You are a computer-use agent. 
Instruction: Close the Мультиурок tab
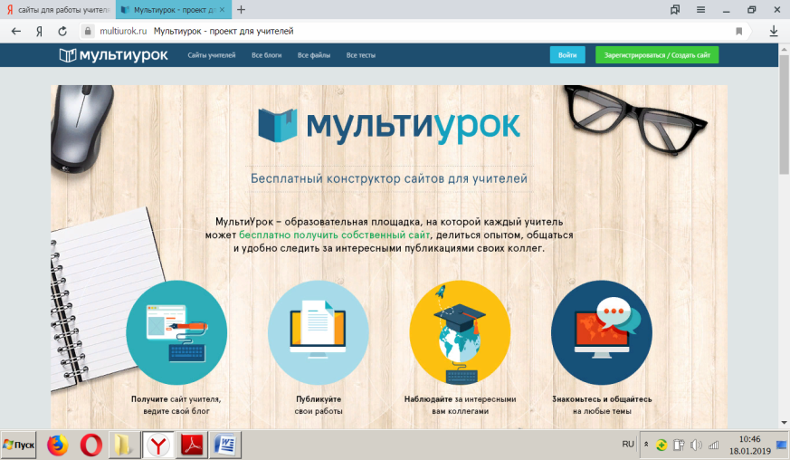click(x=223, y=10)
